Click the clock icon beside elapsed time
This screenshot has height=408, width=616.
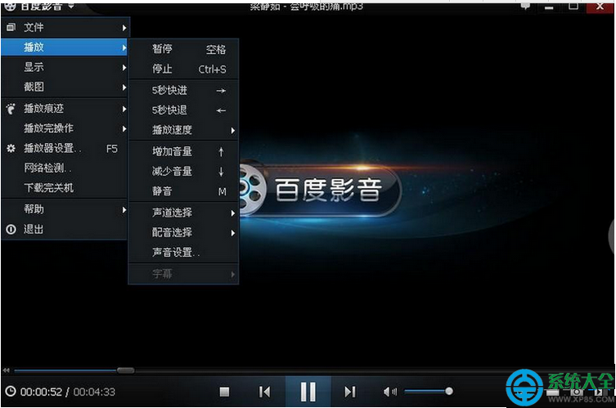(x=11, y=392)
